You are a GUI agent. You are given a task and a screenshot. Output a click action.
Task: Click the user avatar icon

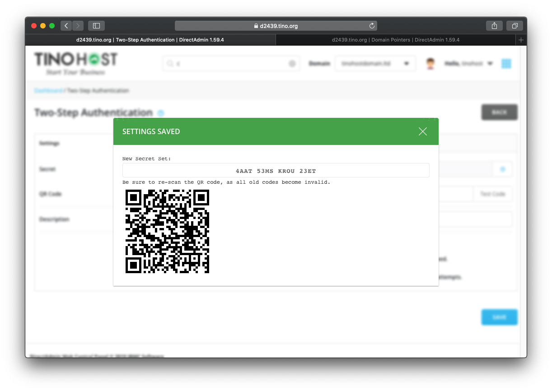point(430,64)
